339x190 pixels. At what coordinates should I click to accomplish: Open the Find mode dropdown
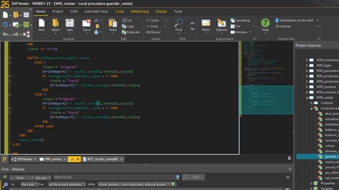pyautogui.click(x=22, y=178)
